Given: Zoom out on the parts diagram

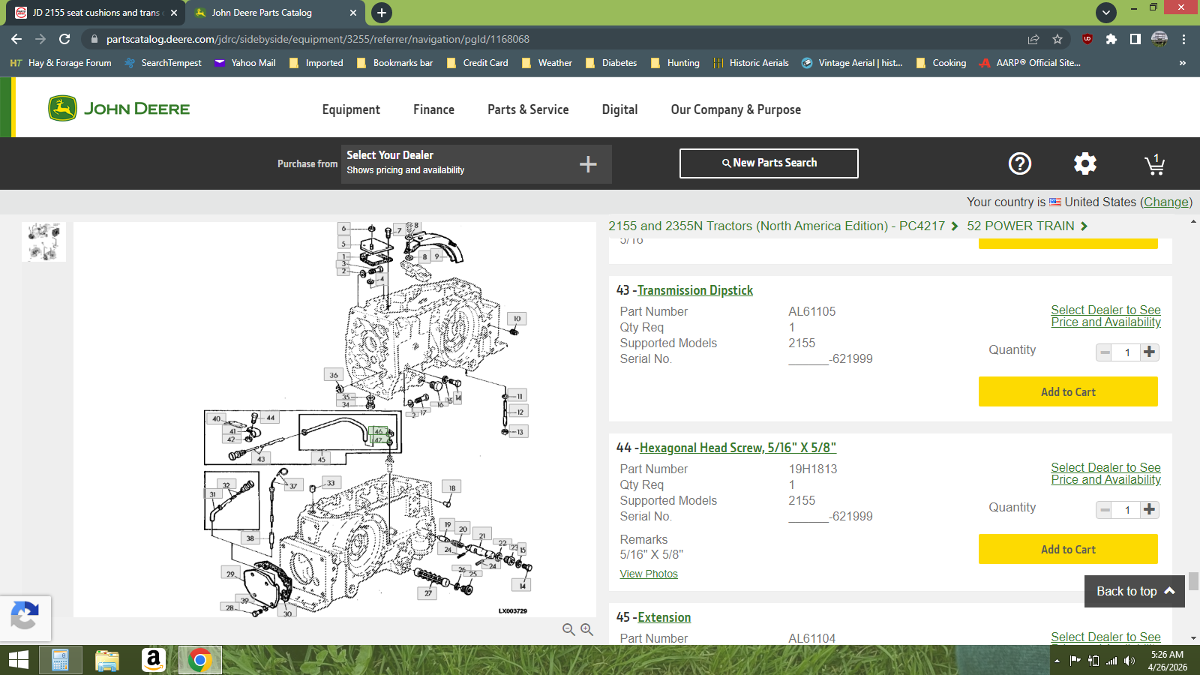Looking at the screenshot, I should click(568, 630).
